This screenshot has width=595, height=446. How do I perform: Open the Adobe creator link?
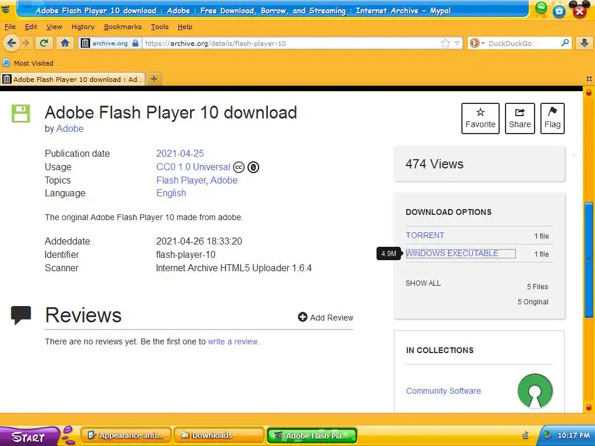coord(70,128)
